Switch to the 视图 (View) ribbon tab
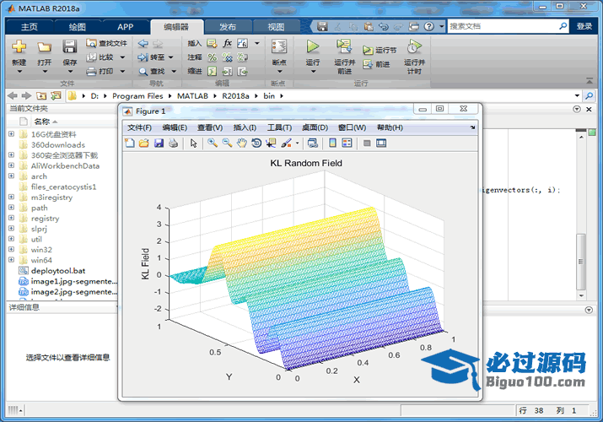 point(276,26)
